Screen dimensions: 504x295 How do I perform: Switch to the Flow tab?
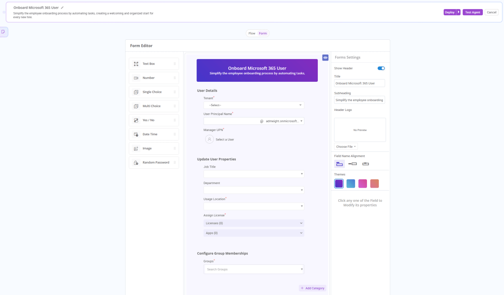[x=252, y=33]
